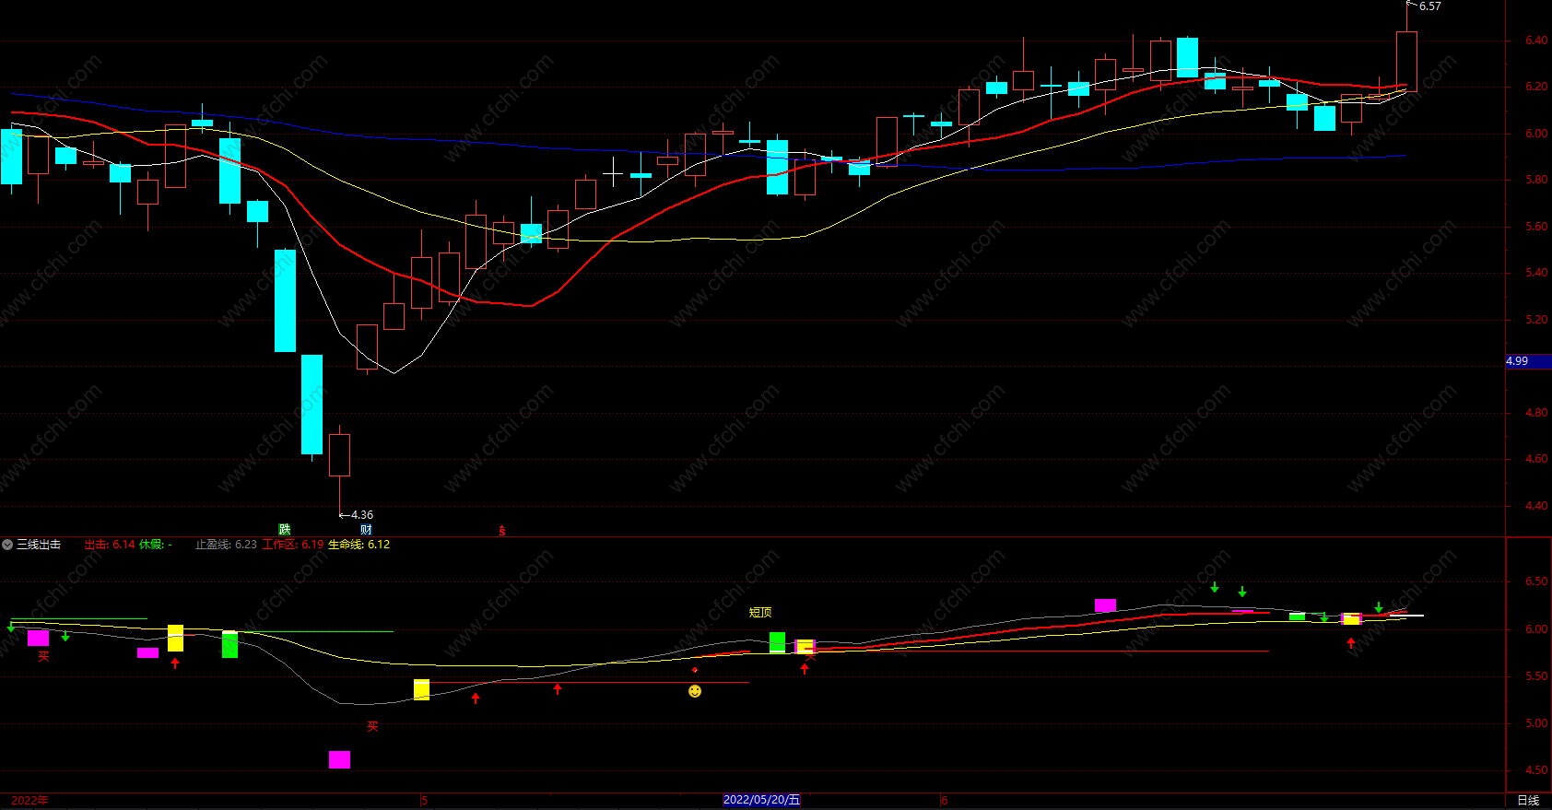Open the blue 财 info marker
Image resolution: width=1552 pixels, height=810 pixels.
[367, 529]
